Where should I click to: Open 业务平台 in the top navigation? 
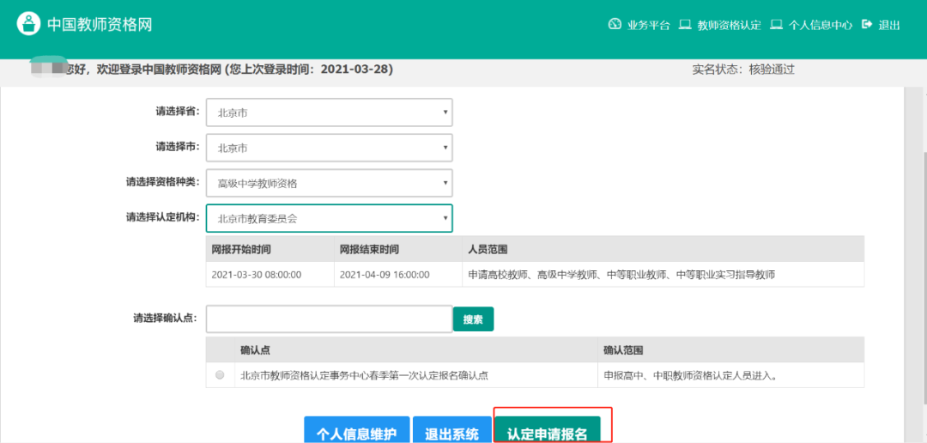(648, 25)
